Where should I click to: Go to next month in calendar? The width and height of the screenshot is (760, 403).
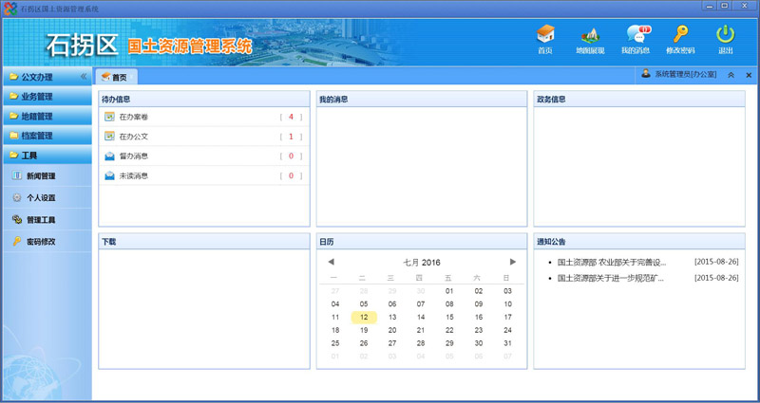pos(513,262)
